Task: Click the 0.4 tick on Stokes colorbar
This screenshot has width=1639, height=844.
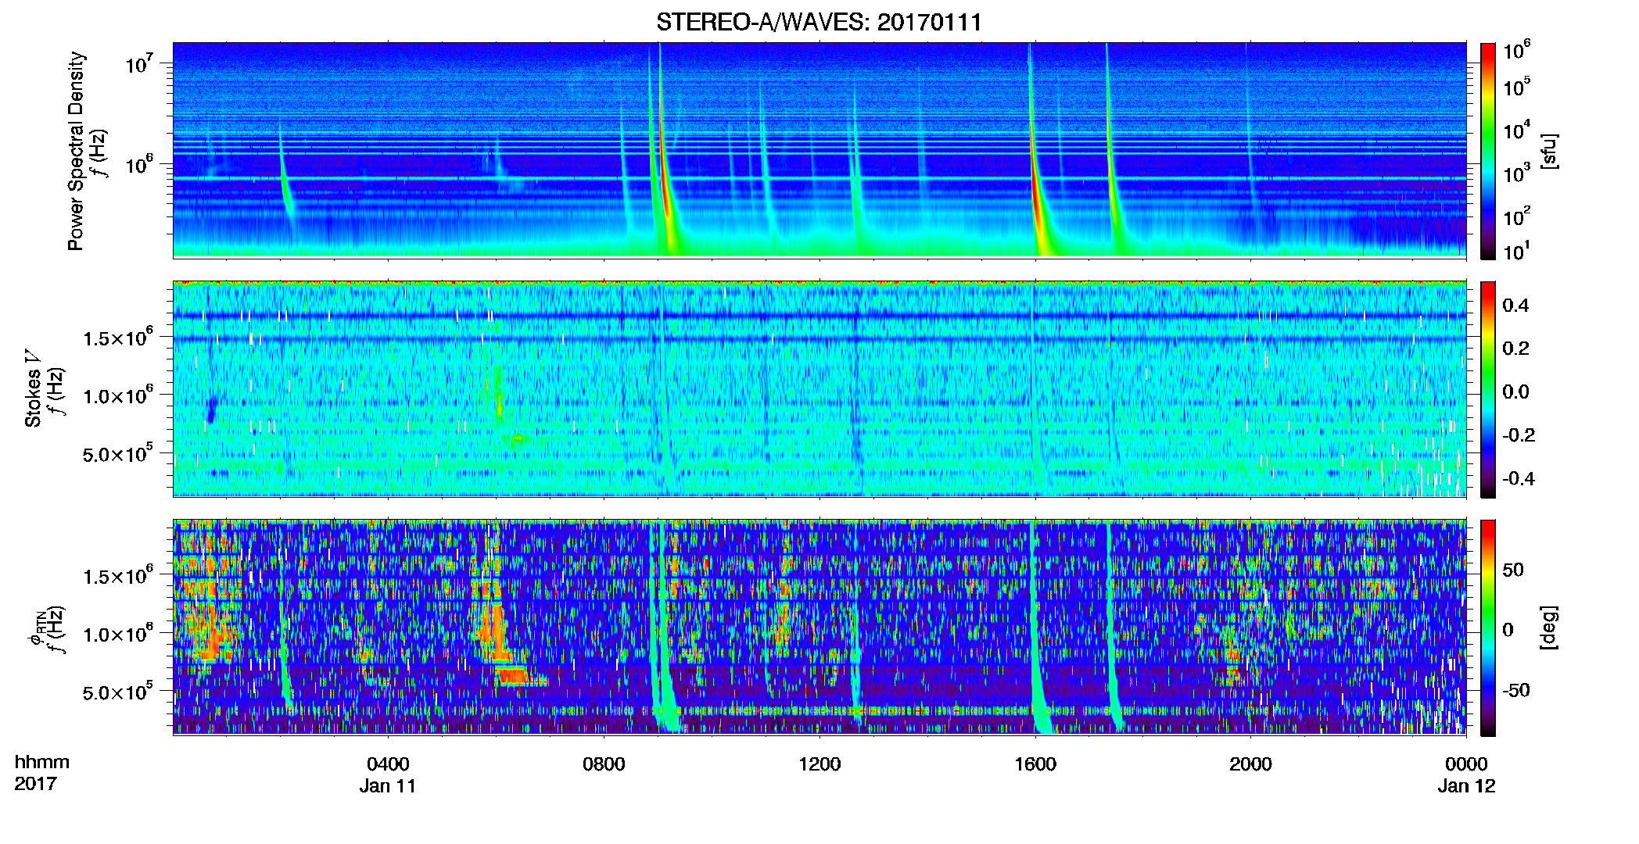Action: (1515, 306)
